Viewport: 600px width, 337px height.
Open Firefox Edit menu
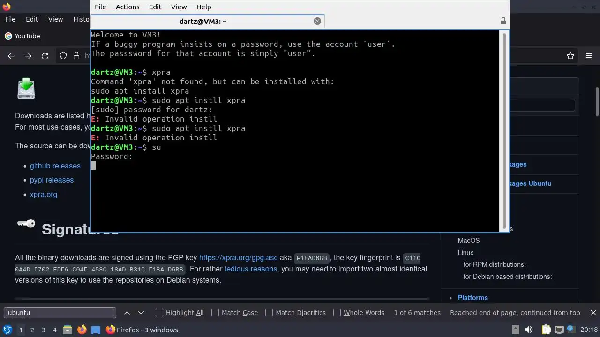click(32, 19)
